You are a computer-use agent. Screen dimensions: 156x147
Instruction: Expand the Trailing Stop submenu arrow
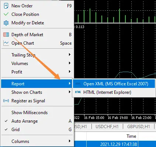(70, 55)
